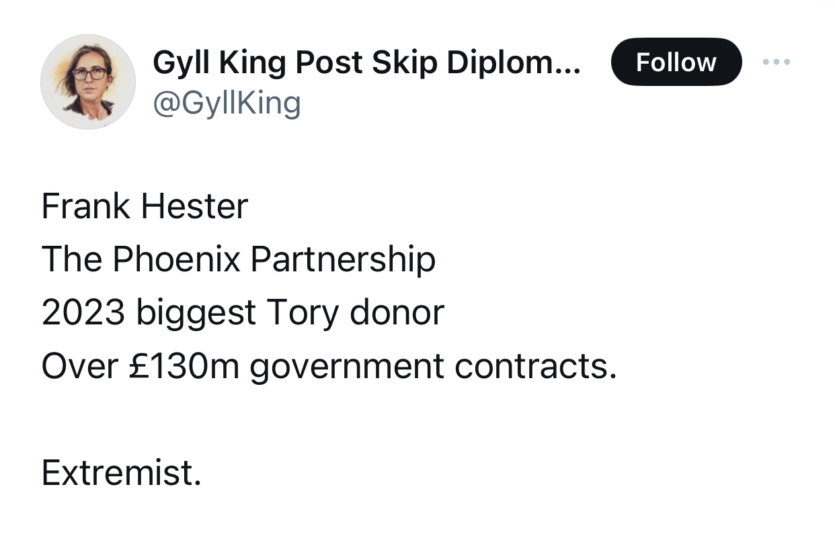Screen dimensions: 835x536
Task: Click the word 'Phoenix' in the tweet
Action: [x=176, y=259]
